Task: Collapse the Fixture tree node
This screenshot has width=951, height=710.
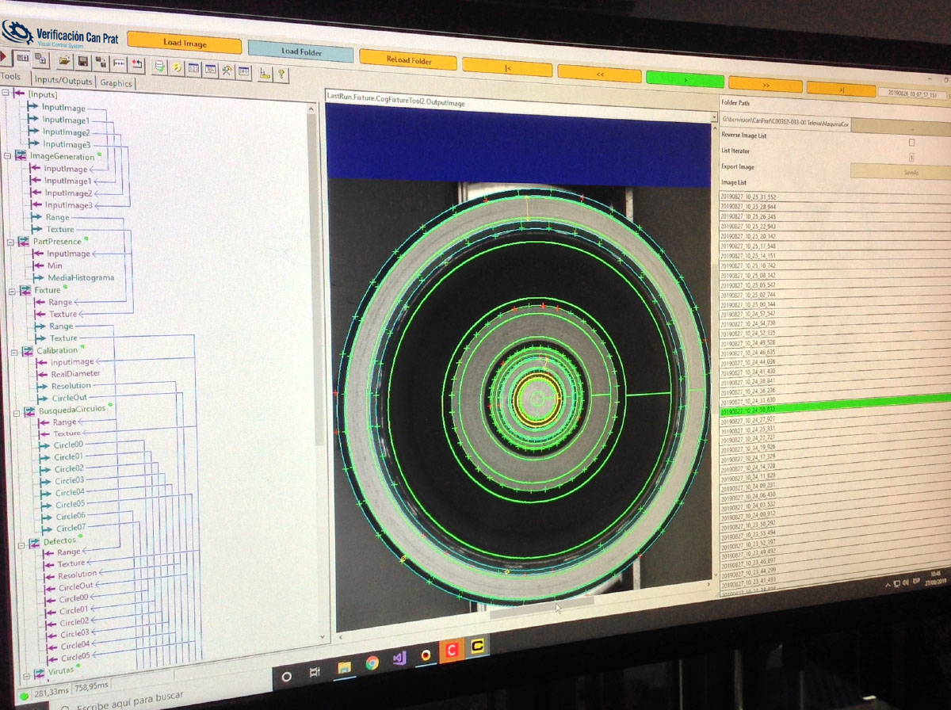Action: point(12,291)
